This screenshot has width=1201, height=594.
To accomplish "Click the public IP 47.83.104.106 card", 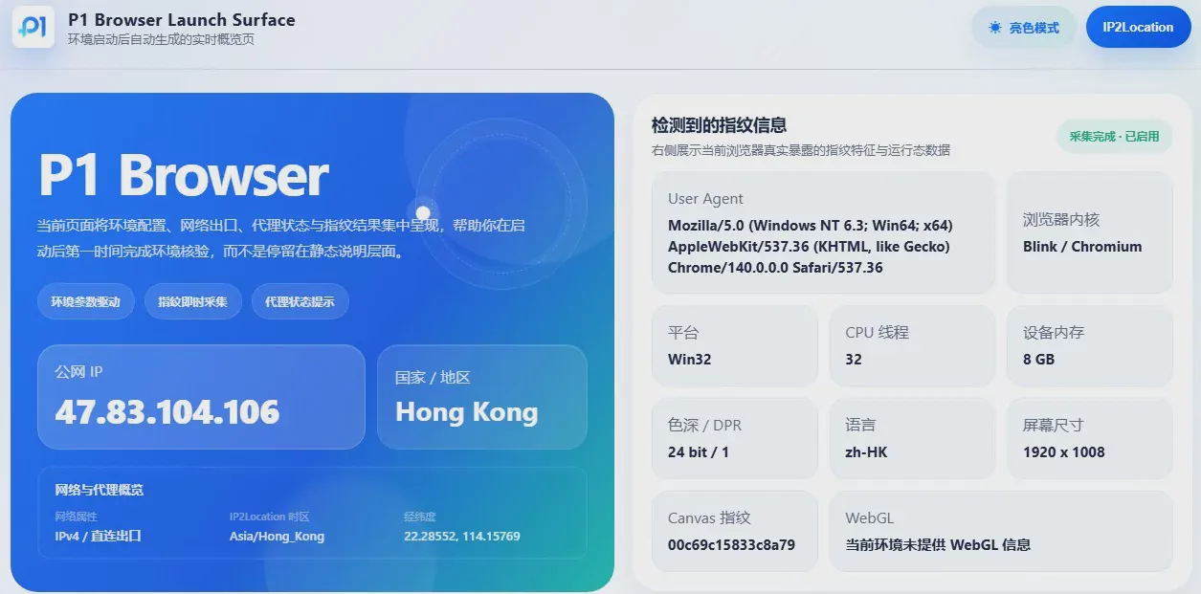I will tap(201, 397).
